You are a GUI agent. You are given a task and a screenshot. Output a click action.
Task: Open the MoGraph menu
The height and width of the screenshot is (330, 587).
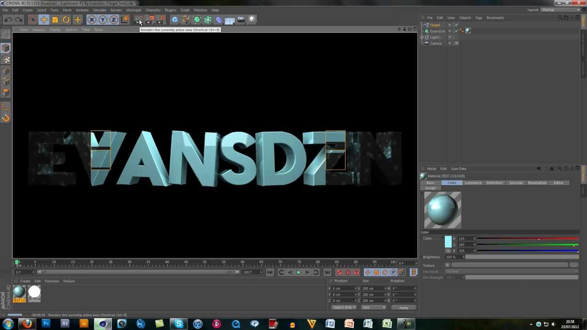click(x=133, y=10)
